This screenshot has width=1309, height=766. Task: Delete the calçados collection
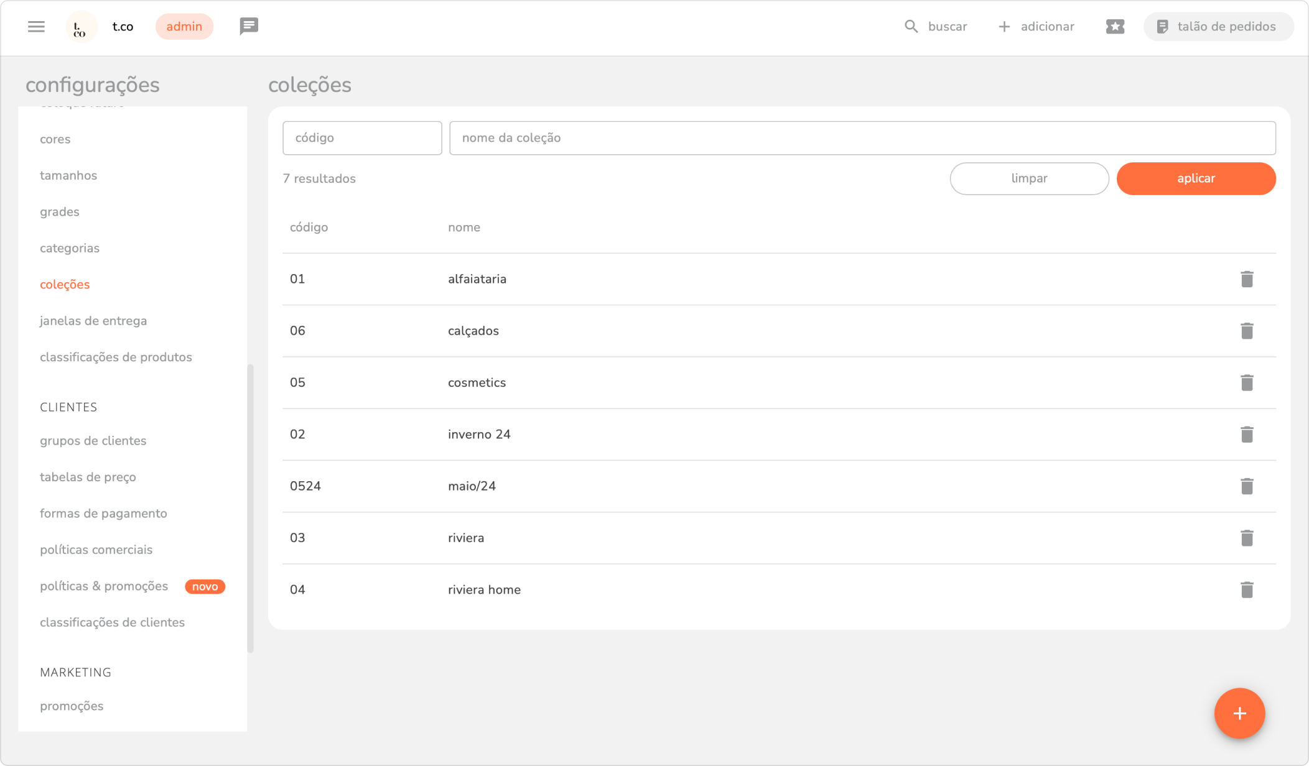[x=1246, y=331]
